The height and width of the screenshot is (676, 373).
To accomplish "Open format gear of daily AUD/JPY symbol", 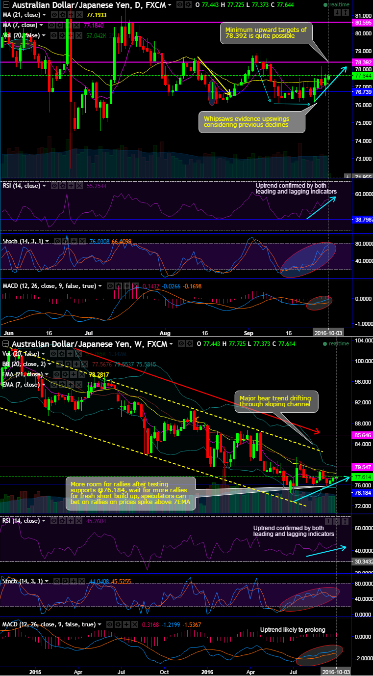I will click(189, 4).
